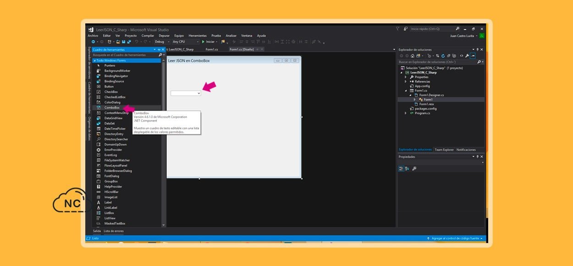Start debugging with the Iniciar button
Image resolution: width=573 pixels, height=266 pixels.
click(x=209, y=42)
